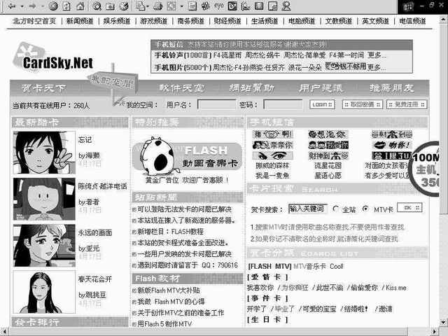Screen dimensions: 448x336
Task: Click the CardSky.Net logo
Action: click(53, 59)
